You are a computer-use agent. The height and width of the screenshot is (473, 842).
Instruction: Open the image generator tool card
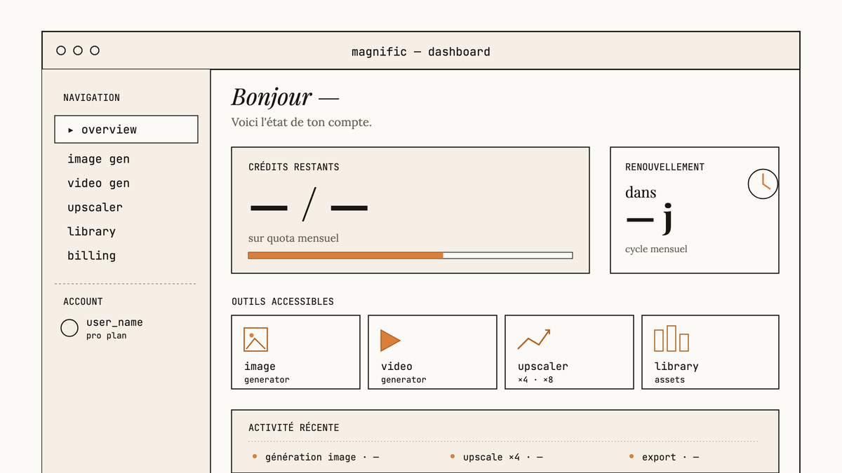295,352
